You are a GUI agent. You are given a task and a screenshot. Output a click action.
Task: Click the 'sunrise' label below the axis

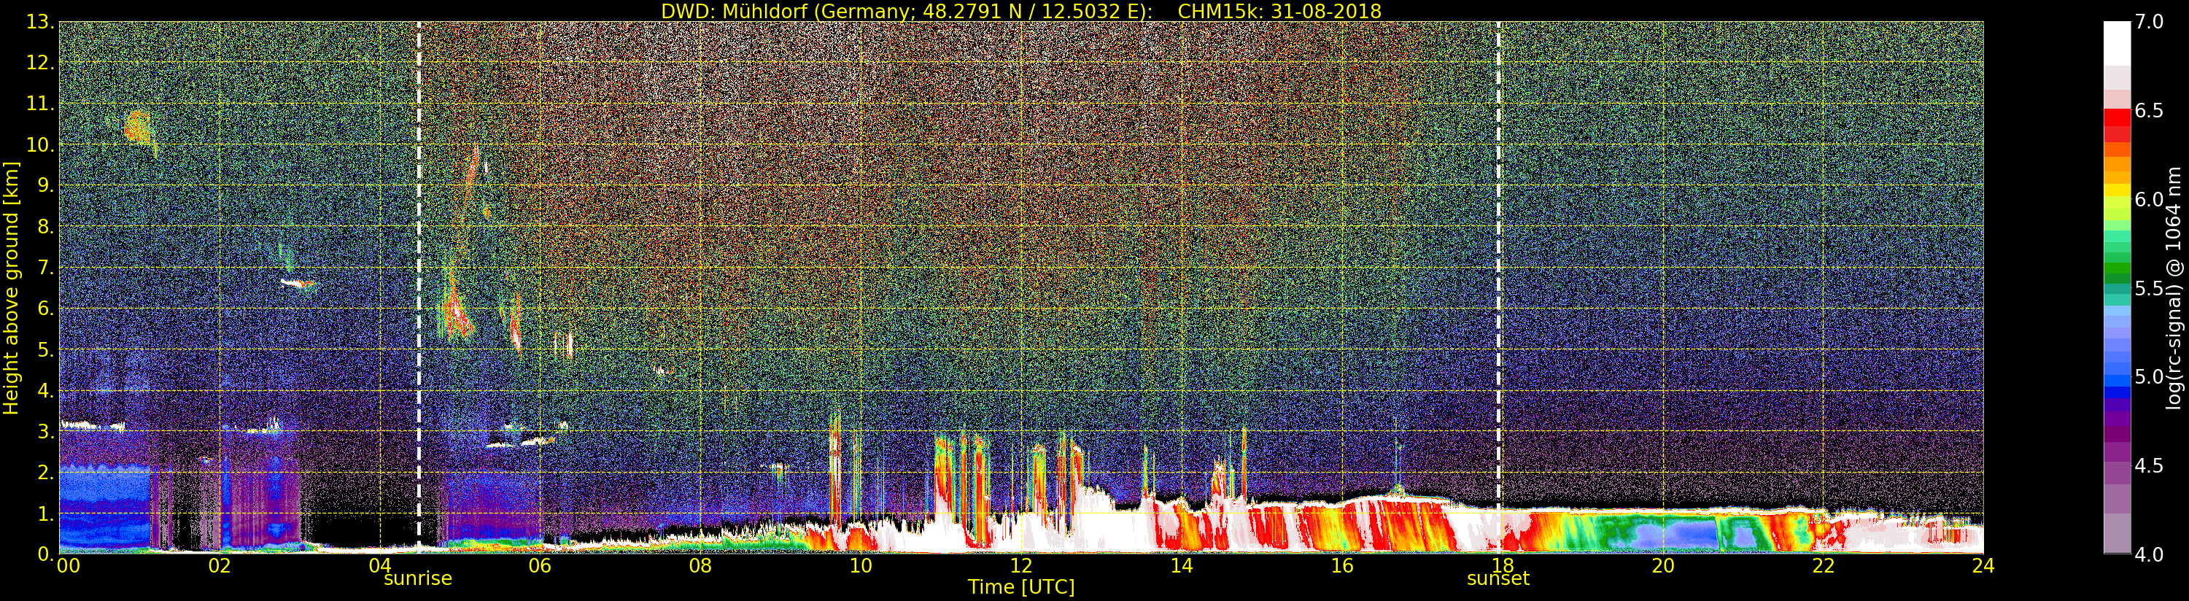click(x=417, y=579)
